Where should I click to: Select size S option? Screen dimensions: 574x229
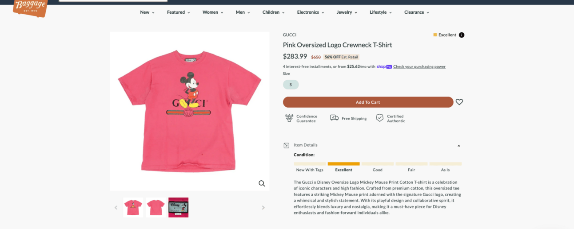tap(291, 85)
